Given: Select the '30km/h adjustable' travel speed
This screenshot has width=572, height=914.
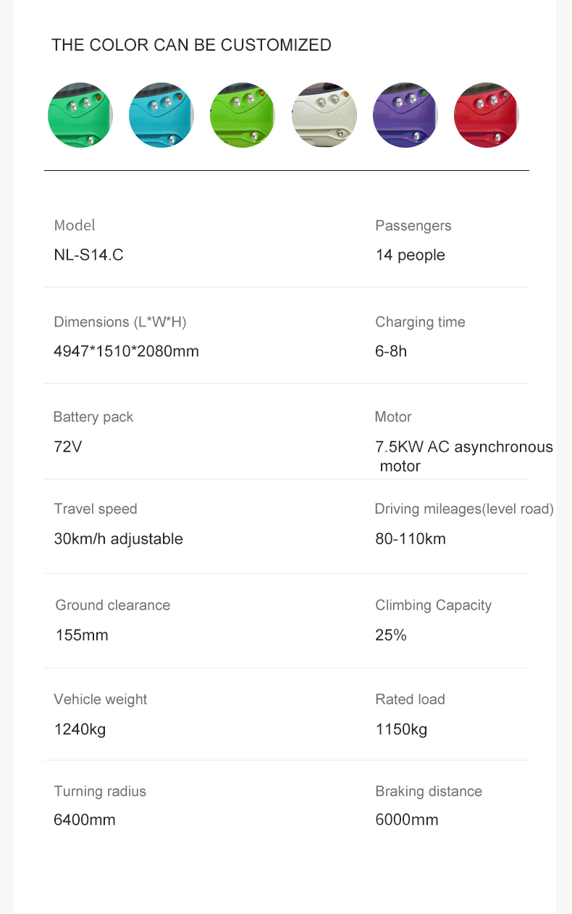Looking at the screenshot, I should [118, 539].
